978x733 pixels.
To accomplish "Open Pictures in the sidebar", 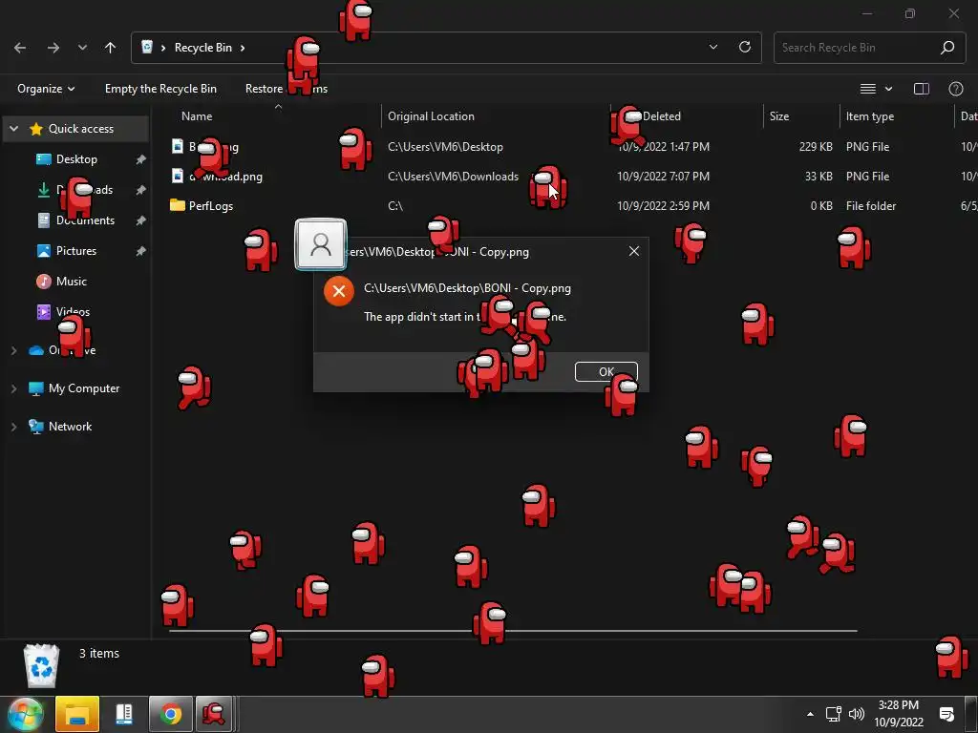I will (76, 251).
